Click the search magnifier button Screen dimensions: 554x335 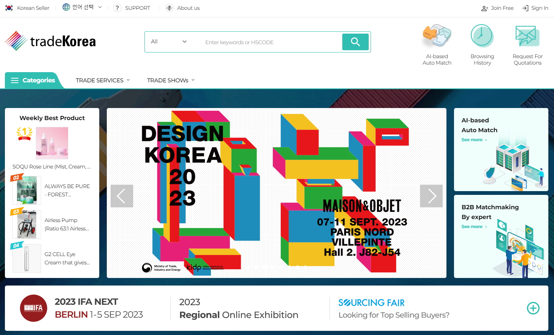(355, 42)
